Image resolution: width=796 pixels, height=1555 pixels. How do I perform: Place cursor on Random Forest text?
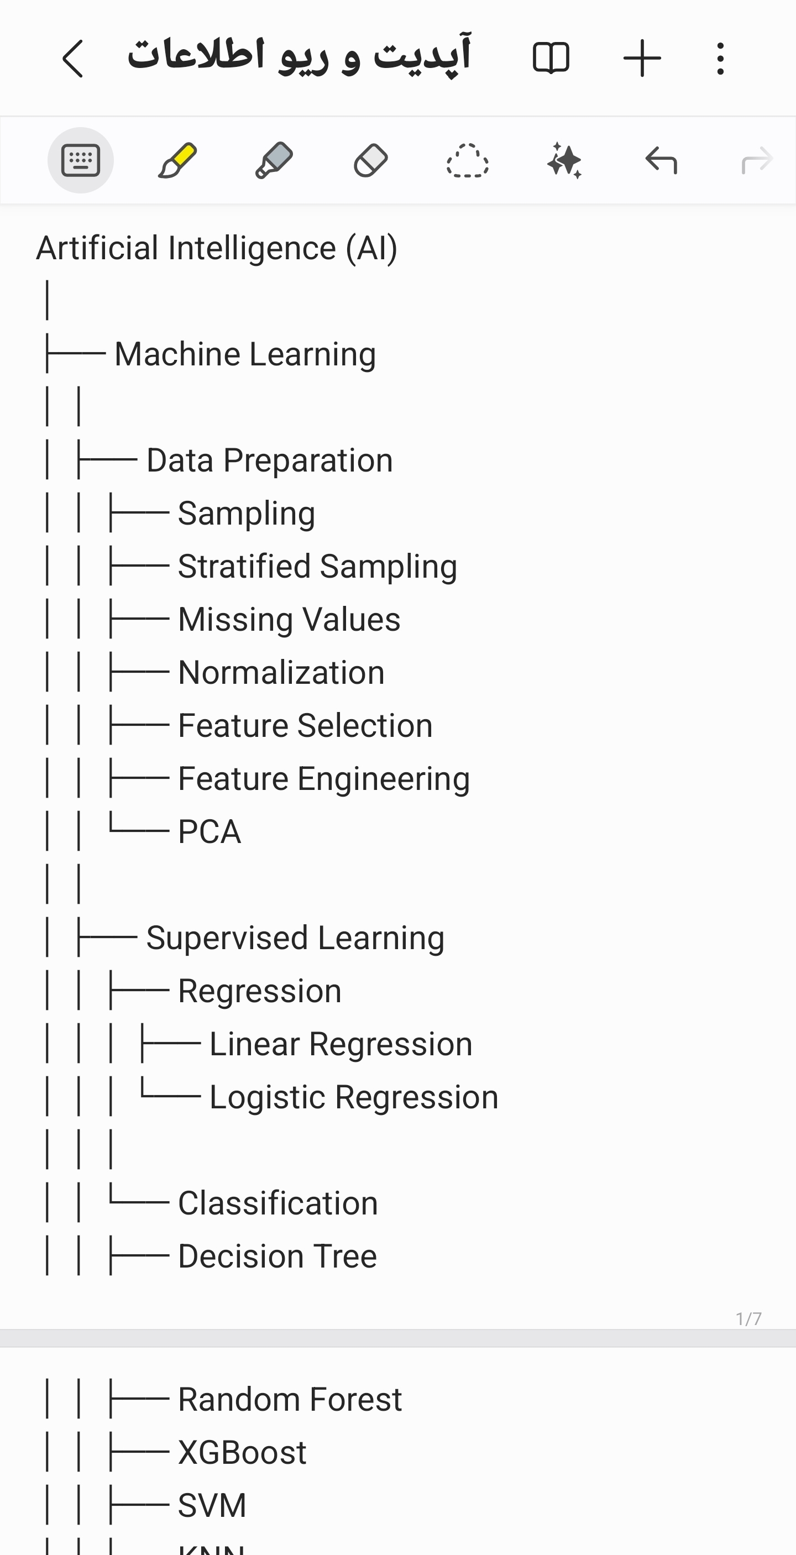coord(290,1399)
